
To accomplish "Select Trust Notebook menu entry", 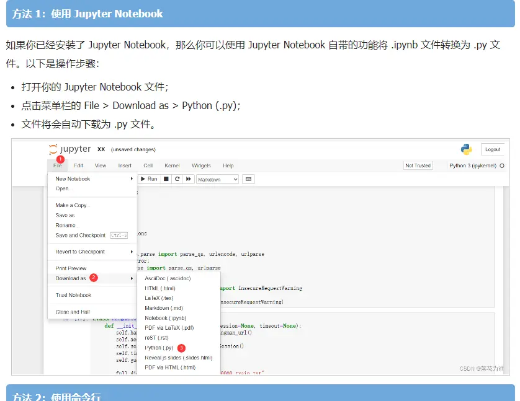I will point(92,295).
